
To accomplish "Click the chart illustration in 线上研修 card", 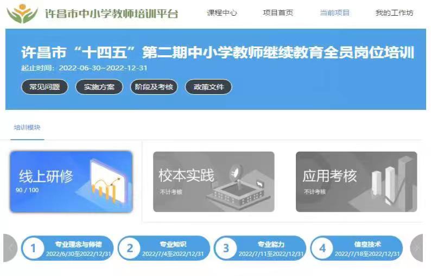I will pos(107,182).
